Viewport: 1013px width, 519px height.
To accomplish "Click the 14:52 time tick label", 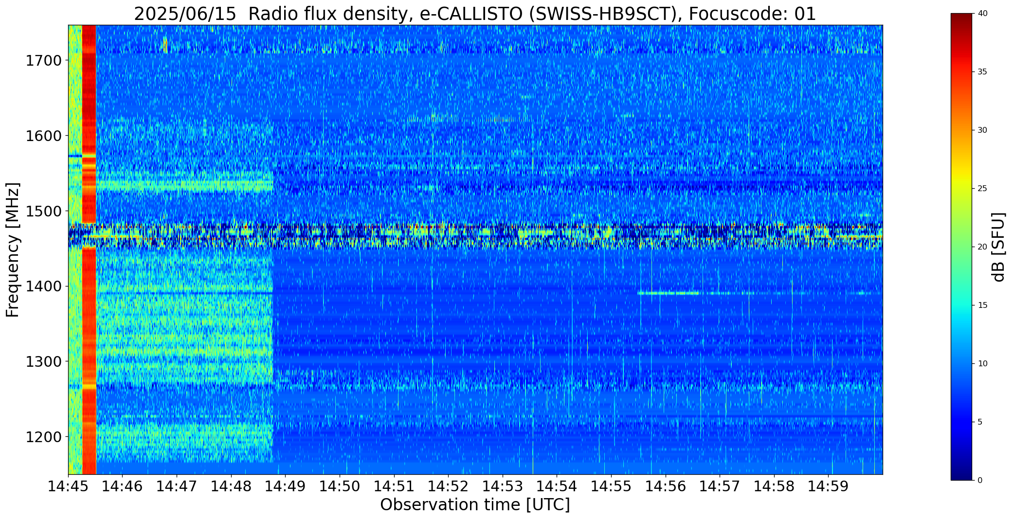I will pyautogui.click(x=448, y=486).
